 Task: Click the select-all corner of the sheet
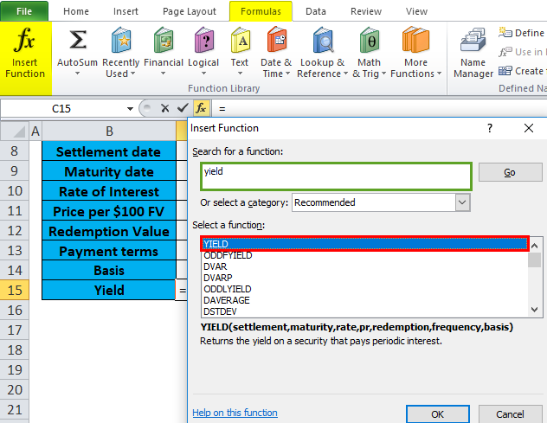[x=15, y=131]
